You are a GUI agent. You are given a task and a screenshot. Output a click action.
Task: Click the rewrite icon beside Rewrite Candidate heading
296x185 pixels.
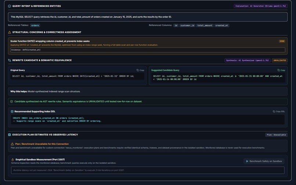pos(10,60)
